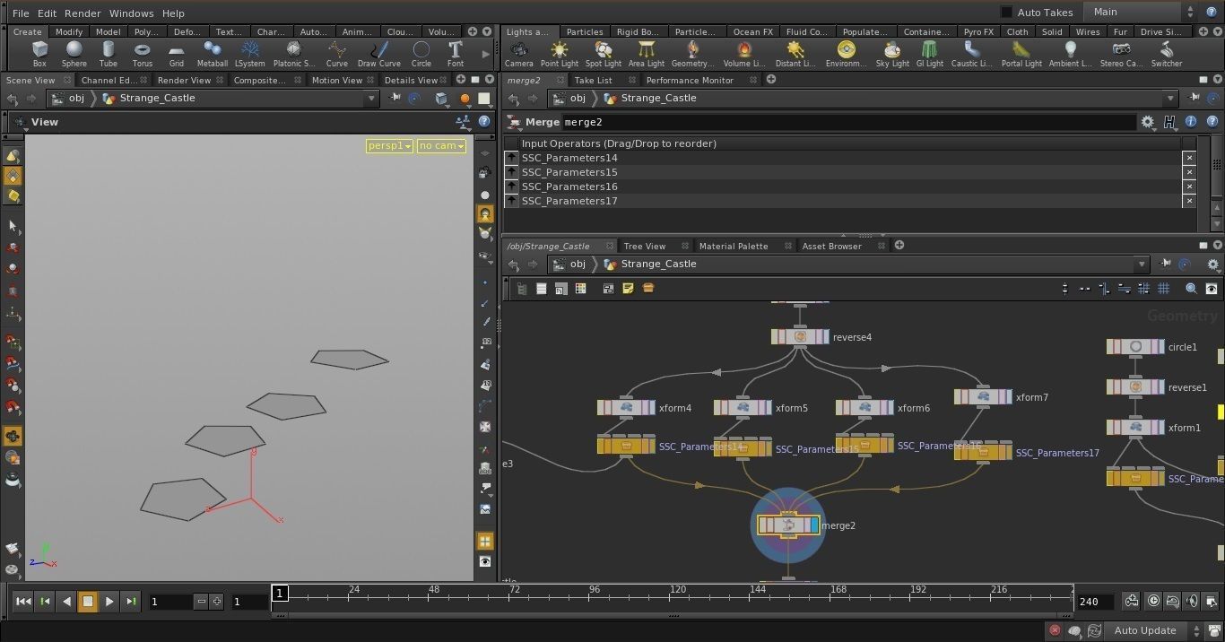This screenshot has height=642, width=1225.
Task: Add the Switcher tool
Action: click(1167, 54)
